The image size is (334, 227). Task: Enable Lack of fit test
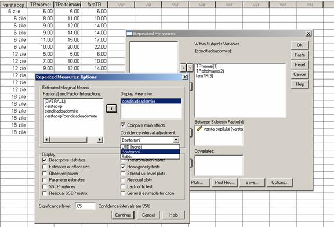point(123,187)
